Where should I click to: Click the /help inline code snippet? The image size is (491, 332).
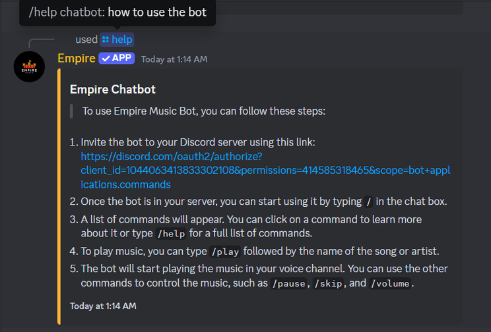[x=171, y=234]
